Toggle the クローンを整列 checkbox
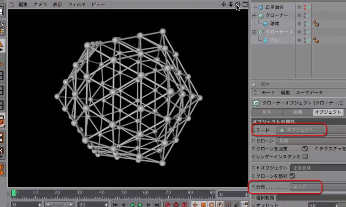 292,176
